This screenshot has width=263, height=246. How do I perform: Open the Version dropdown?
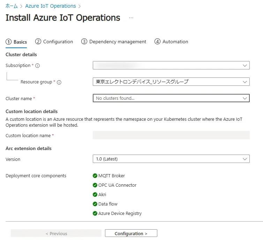click(171, 159)
